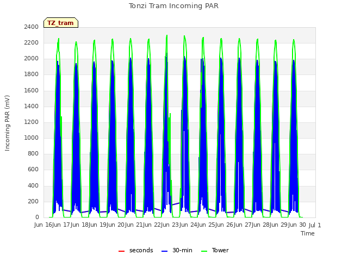Click the x-axis tick 'Jun 18'

(80, 225)
